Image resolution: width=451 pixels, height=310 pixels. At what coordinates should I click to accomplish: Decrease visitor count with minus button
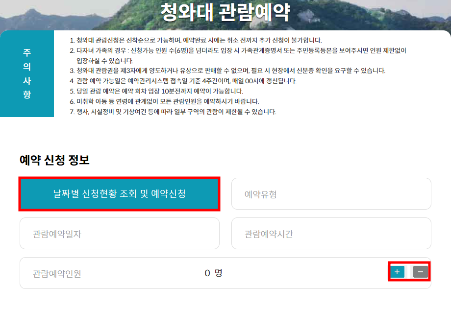tap(421, 272)
